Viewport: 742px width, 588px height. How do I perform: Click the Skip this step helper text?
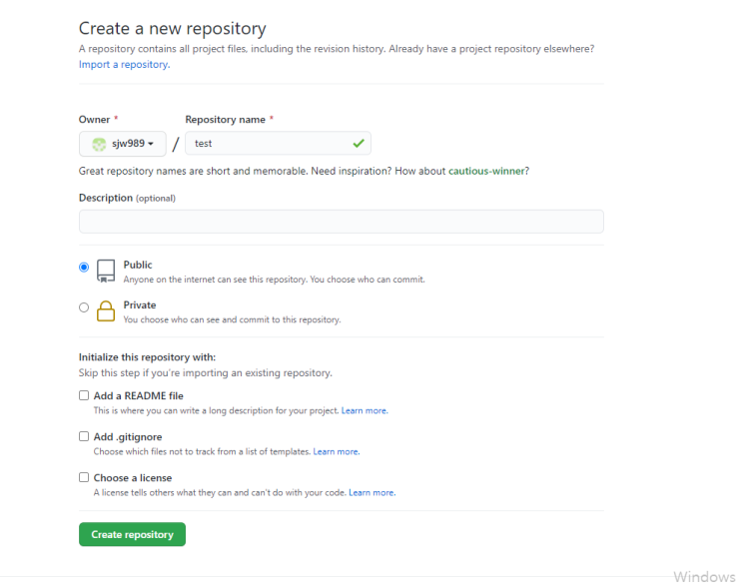tap(206, 372)
